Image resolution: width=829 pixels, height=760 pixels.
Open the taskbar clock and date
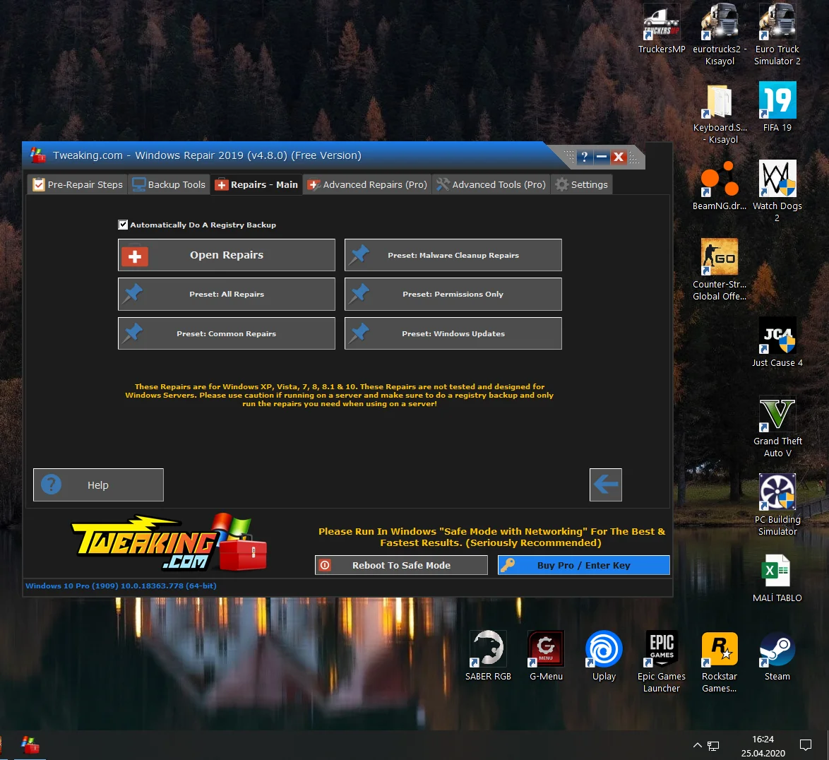(x=763, y=746)
